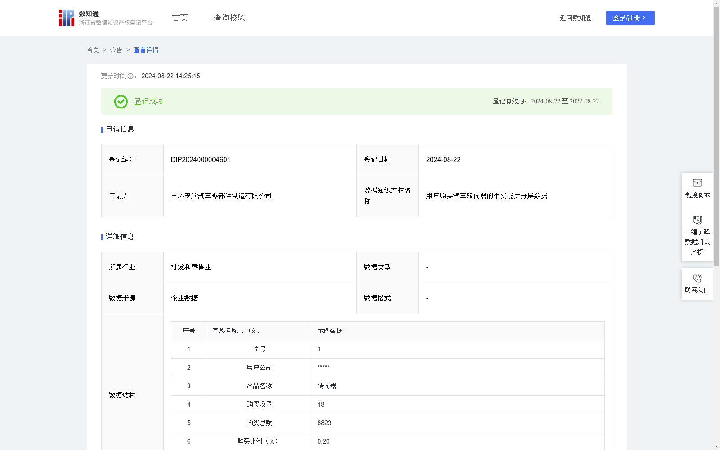Select registration number DIP2024000004601
The height and width of the screenshot is (450, 720).
pyautogui.click(x=201, y=160)
